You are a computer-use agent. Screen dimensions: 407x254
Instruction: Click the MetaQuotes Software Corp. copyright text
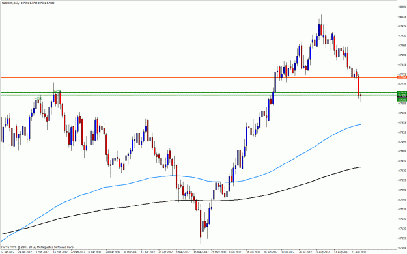pyautogui.click(x=37, y=247)
